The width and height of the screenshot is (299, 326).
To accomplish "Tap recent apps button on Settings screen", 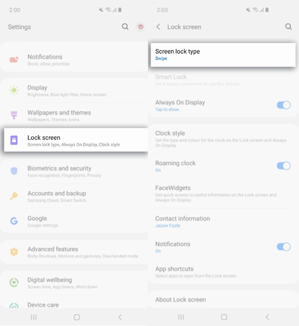I will coord(34,317).
